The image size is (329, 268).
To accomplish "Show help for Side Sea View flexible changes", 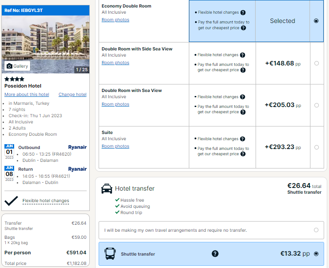I will pos(243,55).
